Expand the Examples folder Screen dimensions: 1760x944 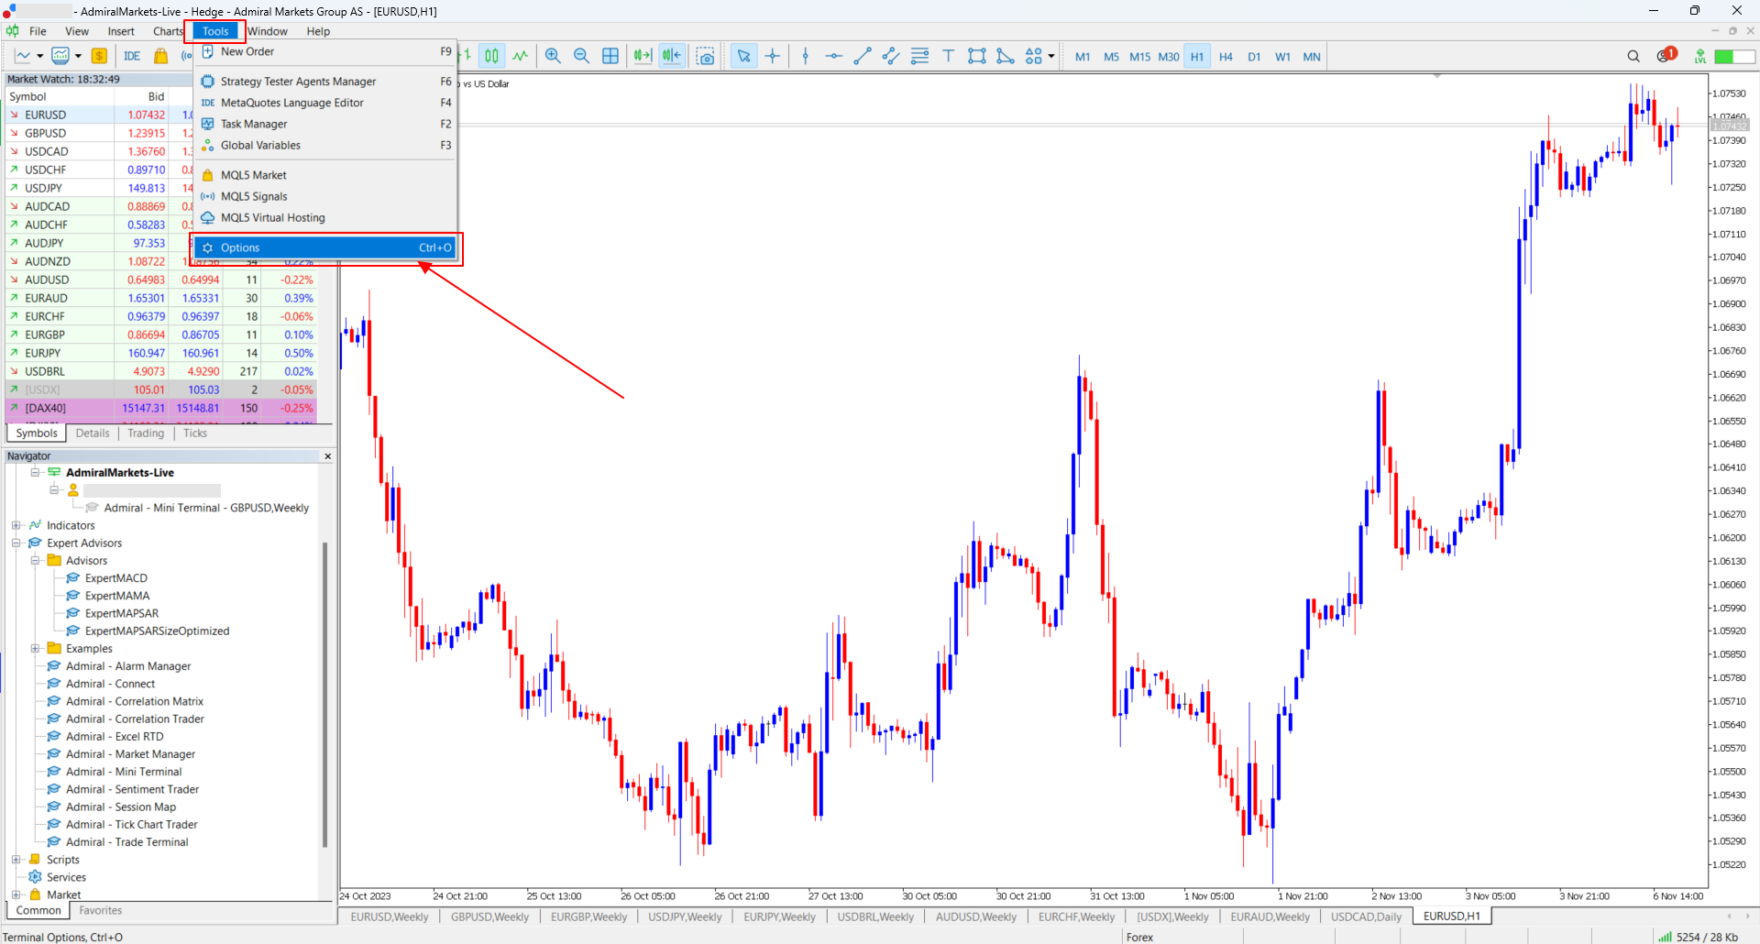tap(35, 648)
